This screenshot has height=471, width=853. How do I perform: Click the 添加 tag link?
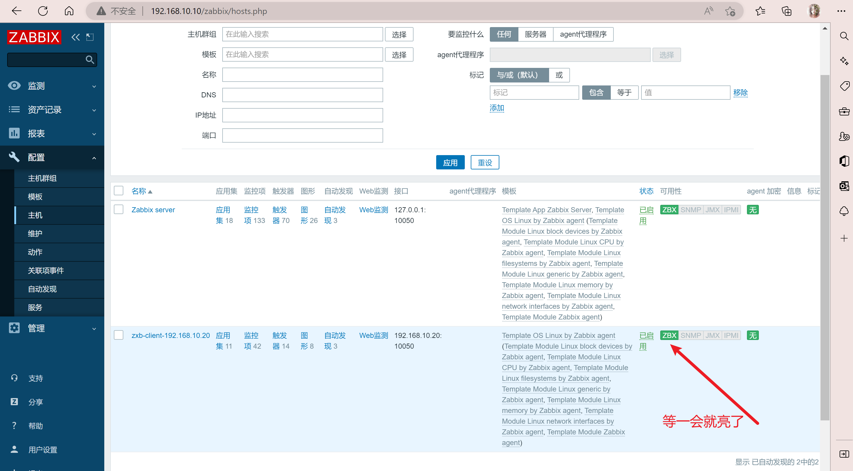point(497,108)
